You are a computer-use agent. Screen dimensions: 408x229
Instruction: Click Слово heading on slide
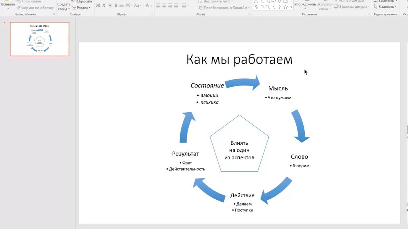click(299, 157)
